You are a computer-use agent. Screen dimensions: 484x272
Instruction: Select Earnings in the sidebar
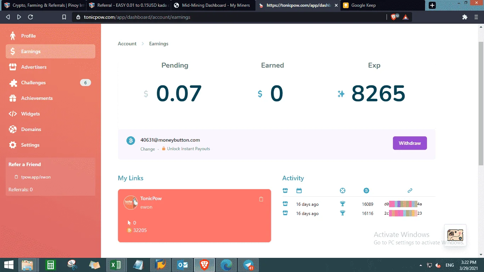[50, 51]
